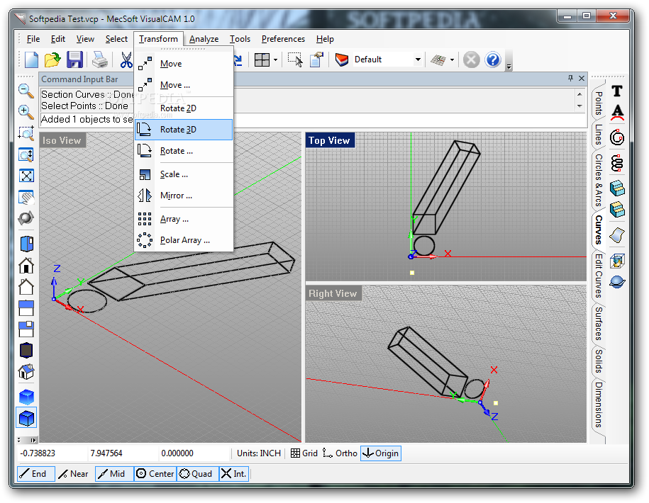Toggle End object snap

point(36,474)
